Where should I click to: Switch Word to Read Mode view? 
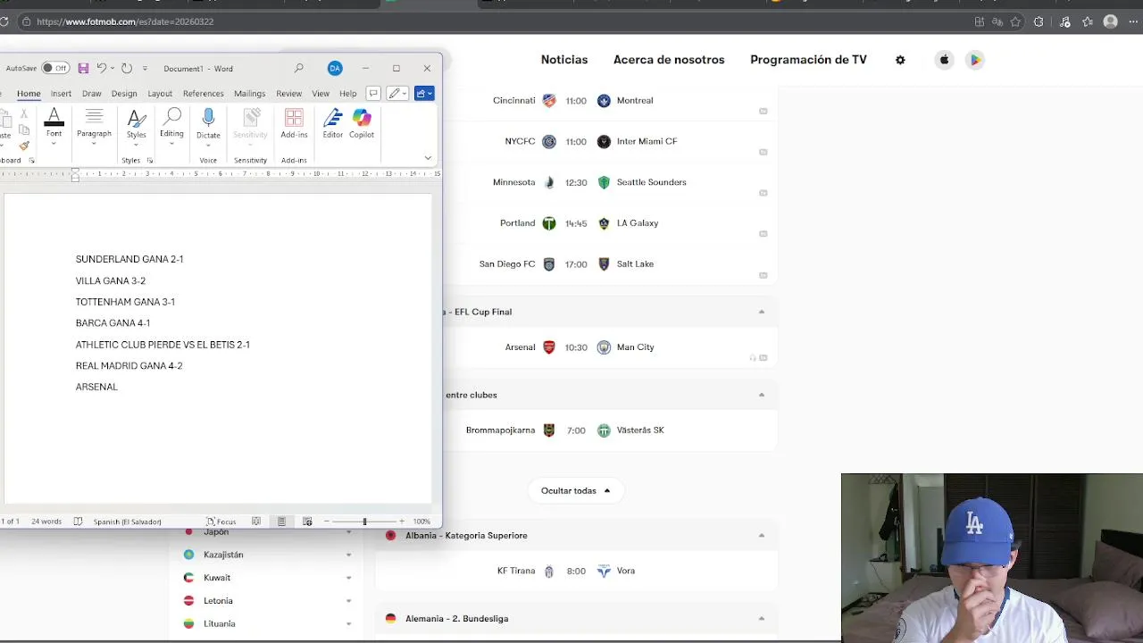coord(256,521)
